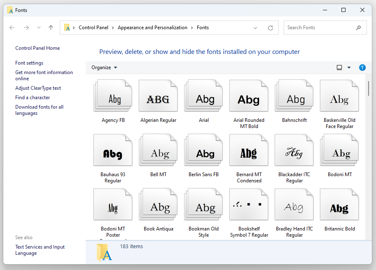Select the Bookman Old Style font icon
Image resolution: width=376 pixels, height=270 pixels.
pos(203,205)
